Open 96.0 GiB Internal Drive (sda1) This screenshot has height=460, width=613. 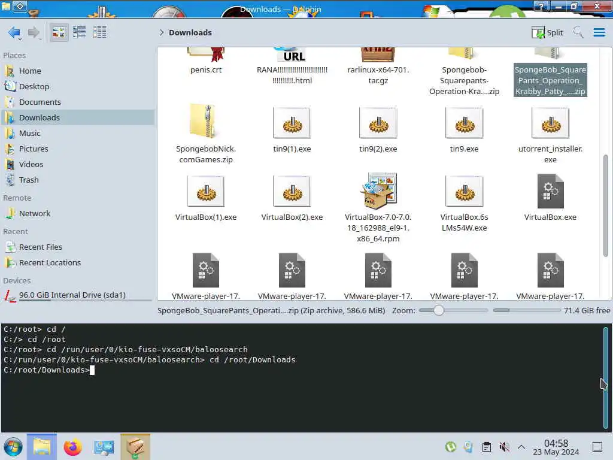[x=77, y=295]
